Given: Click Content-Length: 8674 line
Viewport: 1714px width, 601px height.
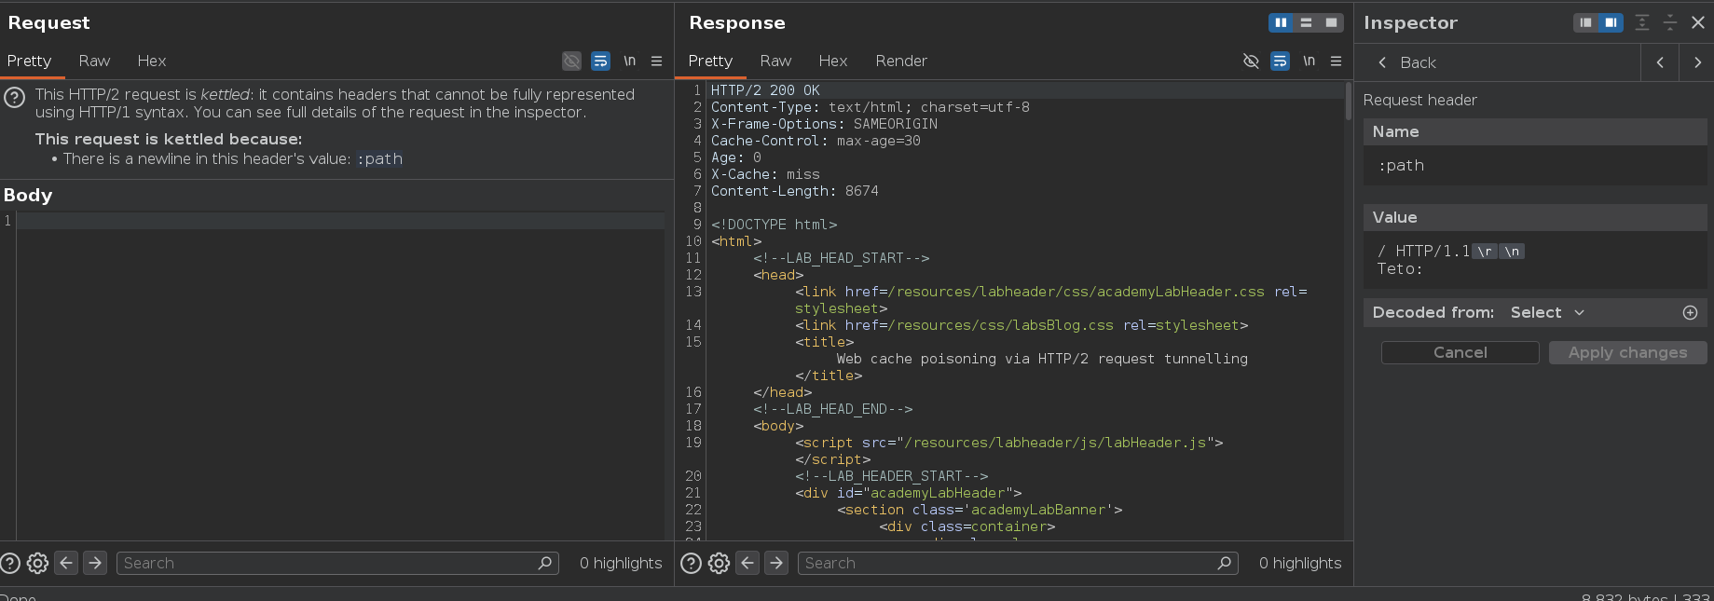Looking at the screenshot, I should pos(794,191).
